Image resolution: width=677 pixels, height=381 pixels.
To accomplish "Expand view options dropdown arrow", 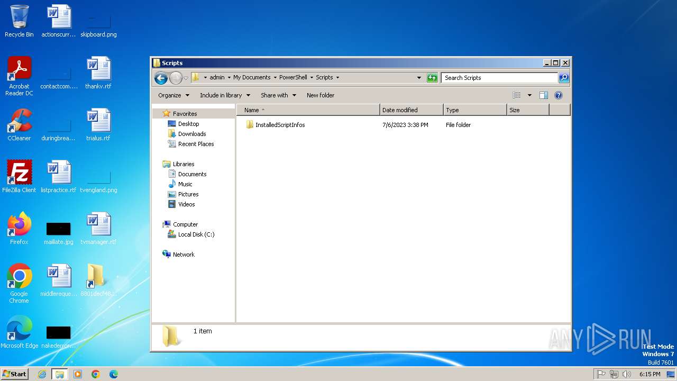I will (529, 95).
